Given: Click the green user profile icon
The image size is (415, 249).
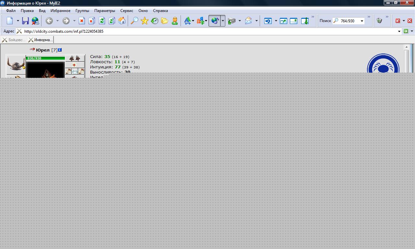Looking at the screenshot, I should [x=175, y=21].
